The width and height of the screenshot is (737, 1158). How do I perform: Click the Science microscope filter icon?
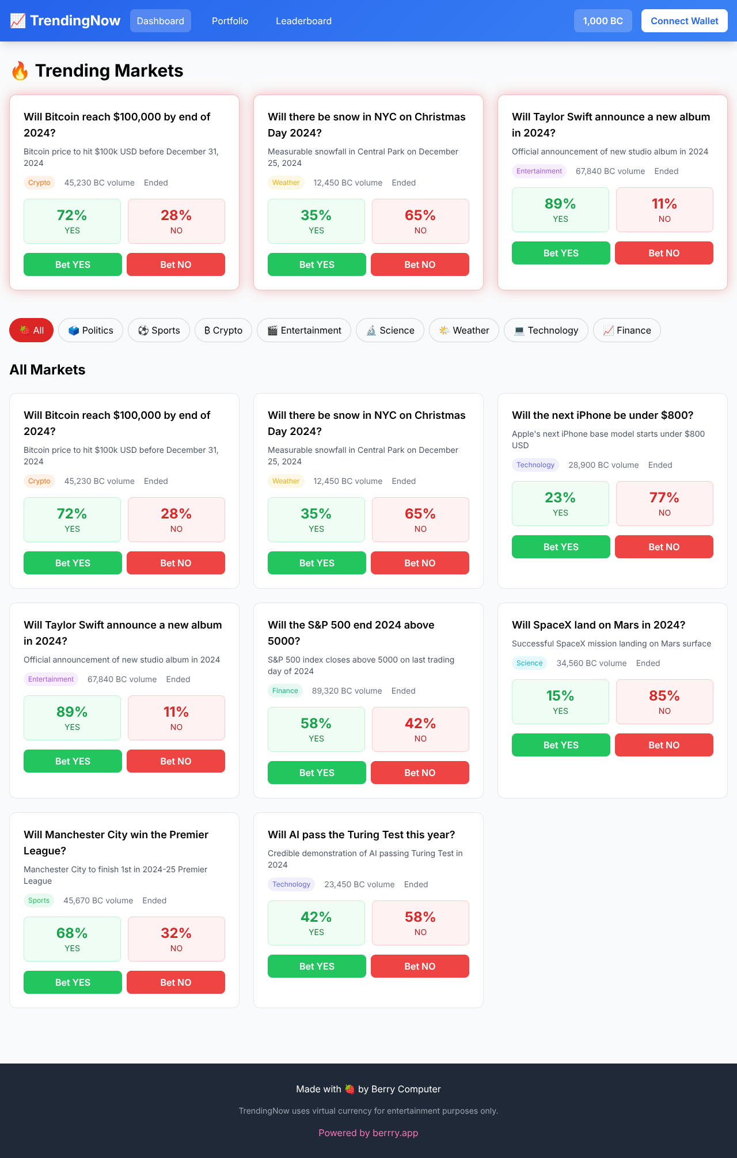371,330
